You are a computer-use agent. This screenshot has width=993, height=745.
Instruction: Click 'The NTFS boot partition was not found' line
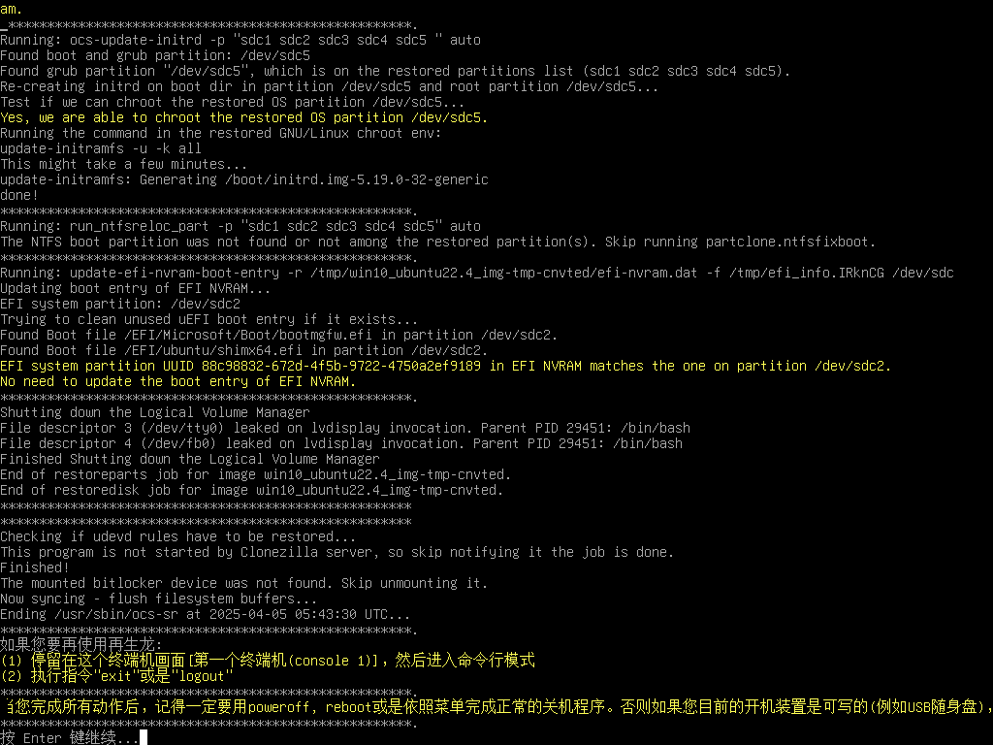click(438, 242)
